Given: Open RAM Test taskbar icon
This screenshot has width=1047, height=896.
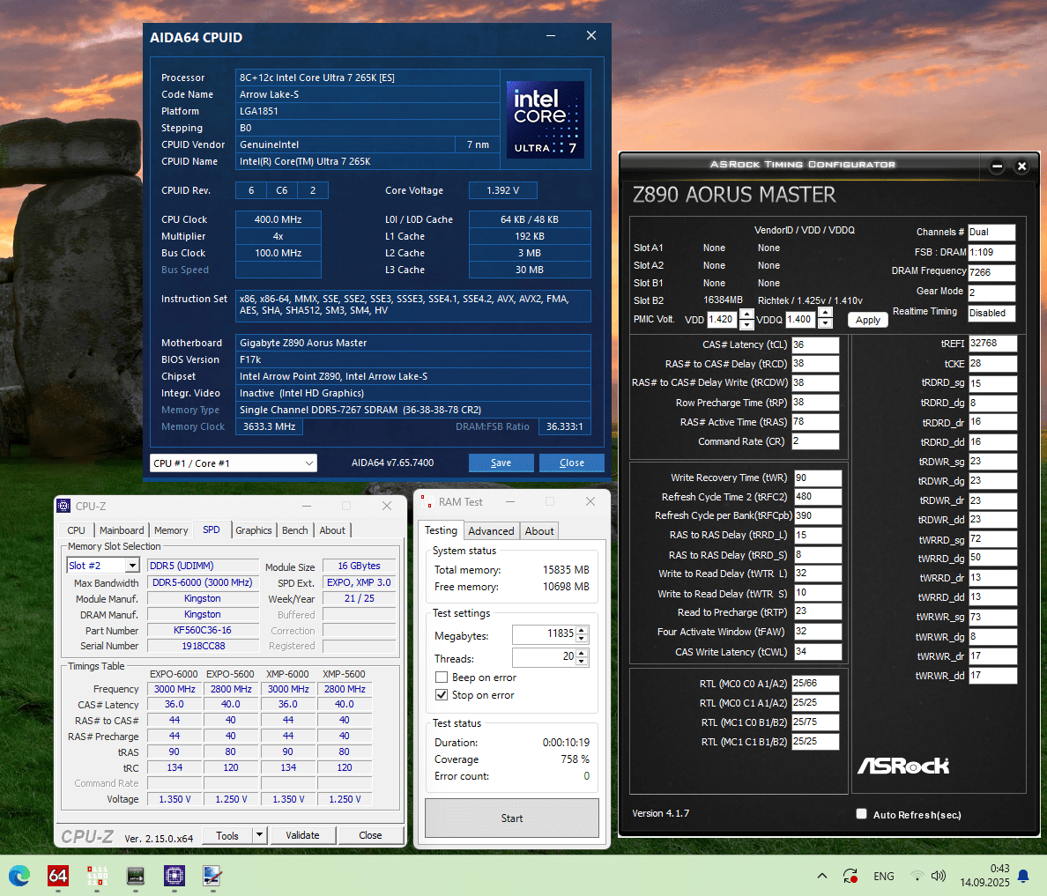Looking at the screenshot, I should tap(97, 876).
